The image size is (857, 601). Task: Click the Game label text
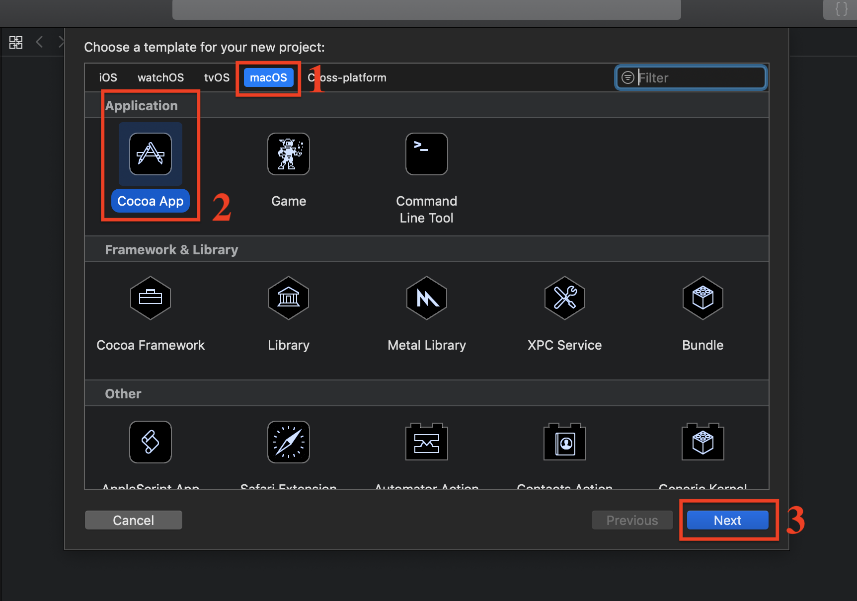(289, 201)
